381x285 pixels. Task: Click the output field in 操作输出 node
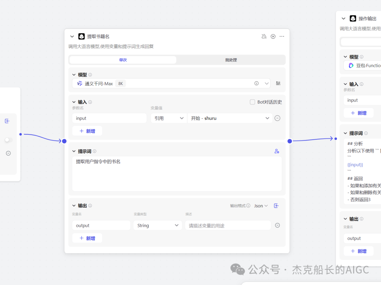click(x=362, y=238)
